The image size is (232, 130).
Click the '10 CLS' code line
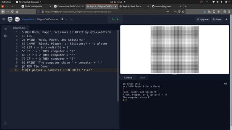27,36
